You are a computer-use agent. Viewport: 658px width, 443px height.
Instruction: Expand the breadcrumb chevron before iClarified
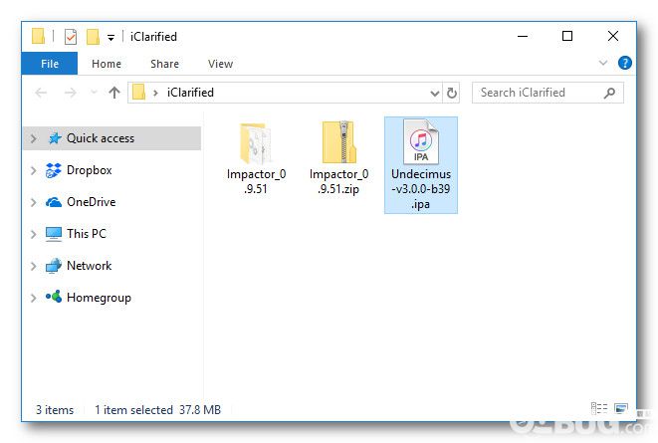(155, 93)
